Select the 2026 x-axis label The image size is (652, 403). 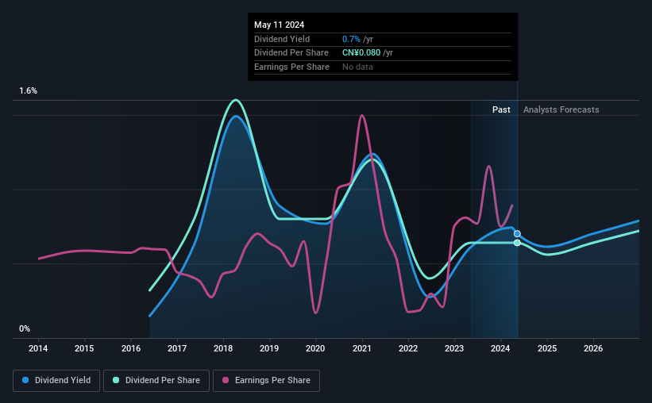pos(593,348)
